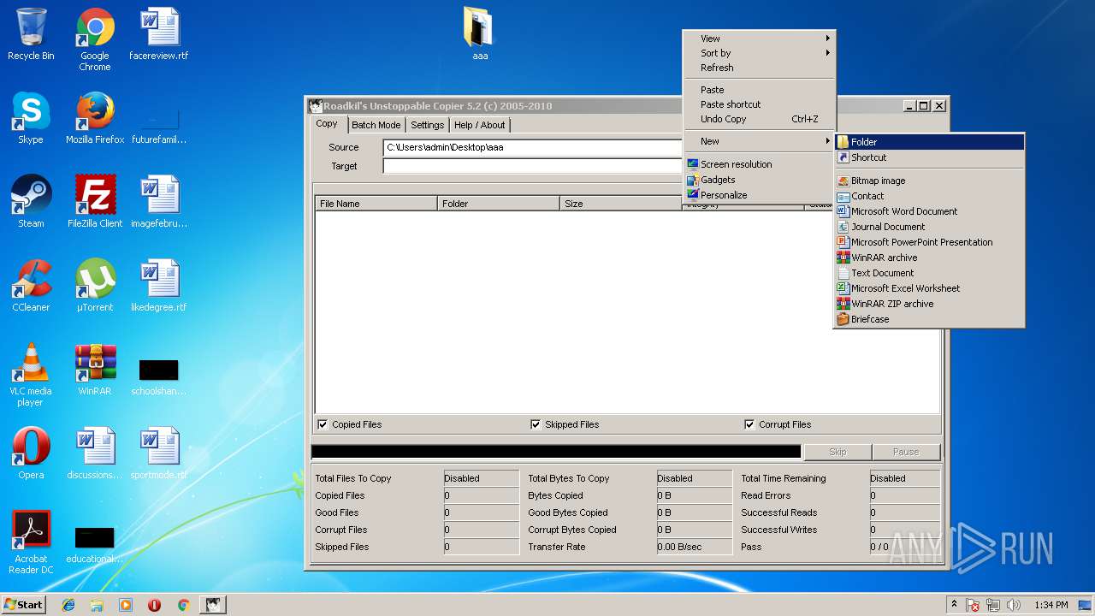Click the Source path field
The width and height of the screenshot is (1095, 616).
coord(534,147)
